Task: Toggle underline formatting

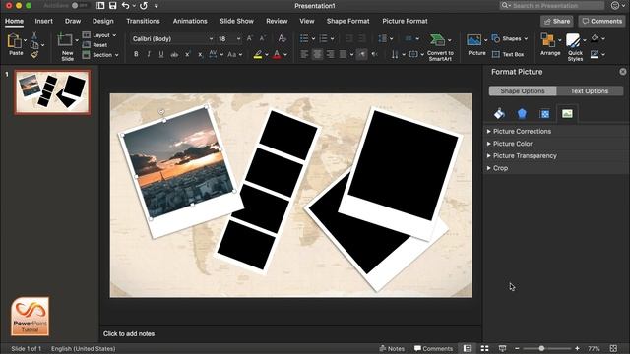Action: (x=161, y=54)
